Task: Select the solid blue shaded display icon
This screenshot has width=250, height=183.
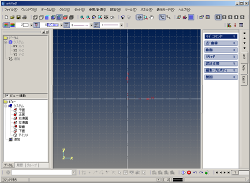Action: (47, 17)
